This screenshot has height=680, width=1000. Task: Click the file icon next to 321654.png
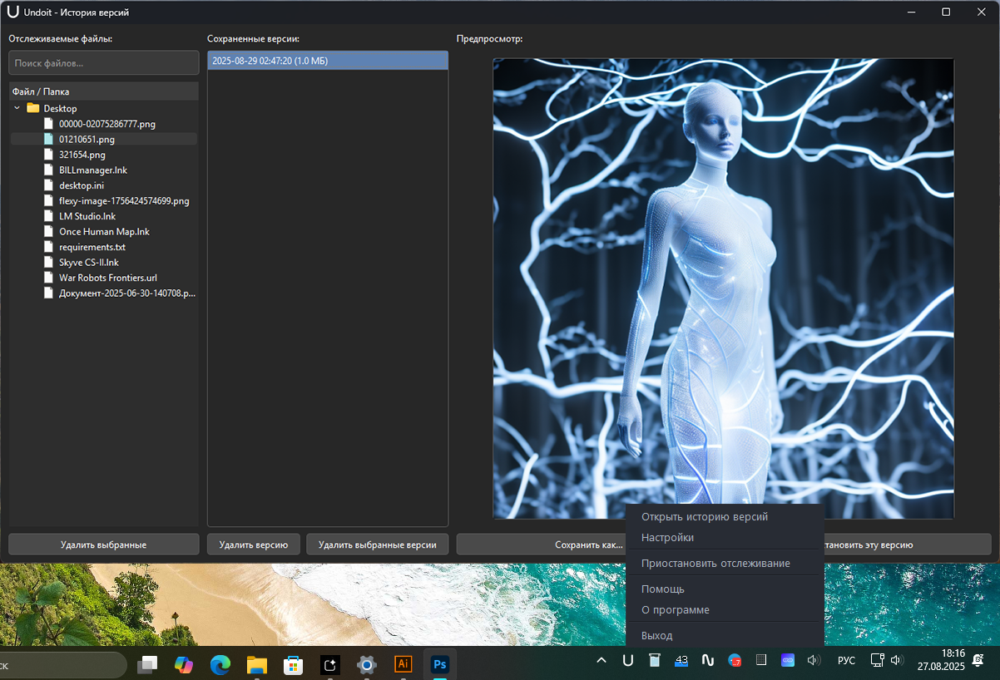48,155
